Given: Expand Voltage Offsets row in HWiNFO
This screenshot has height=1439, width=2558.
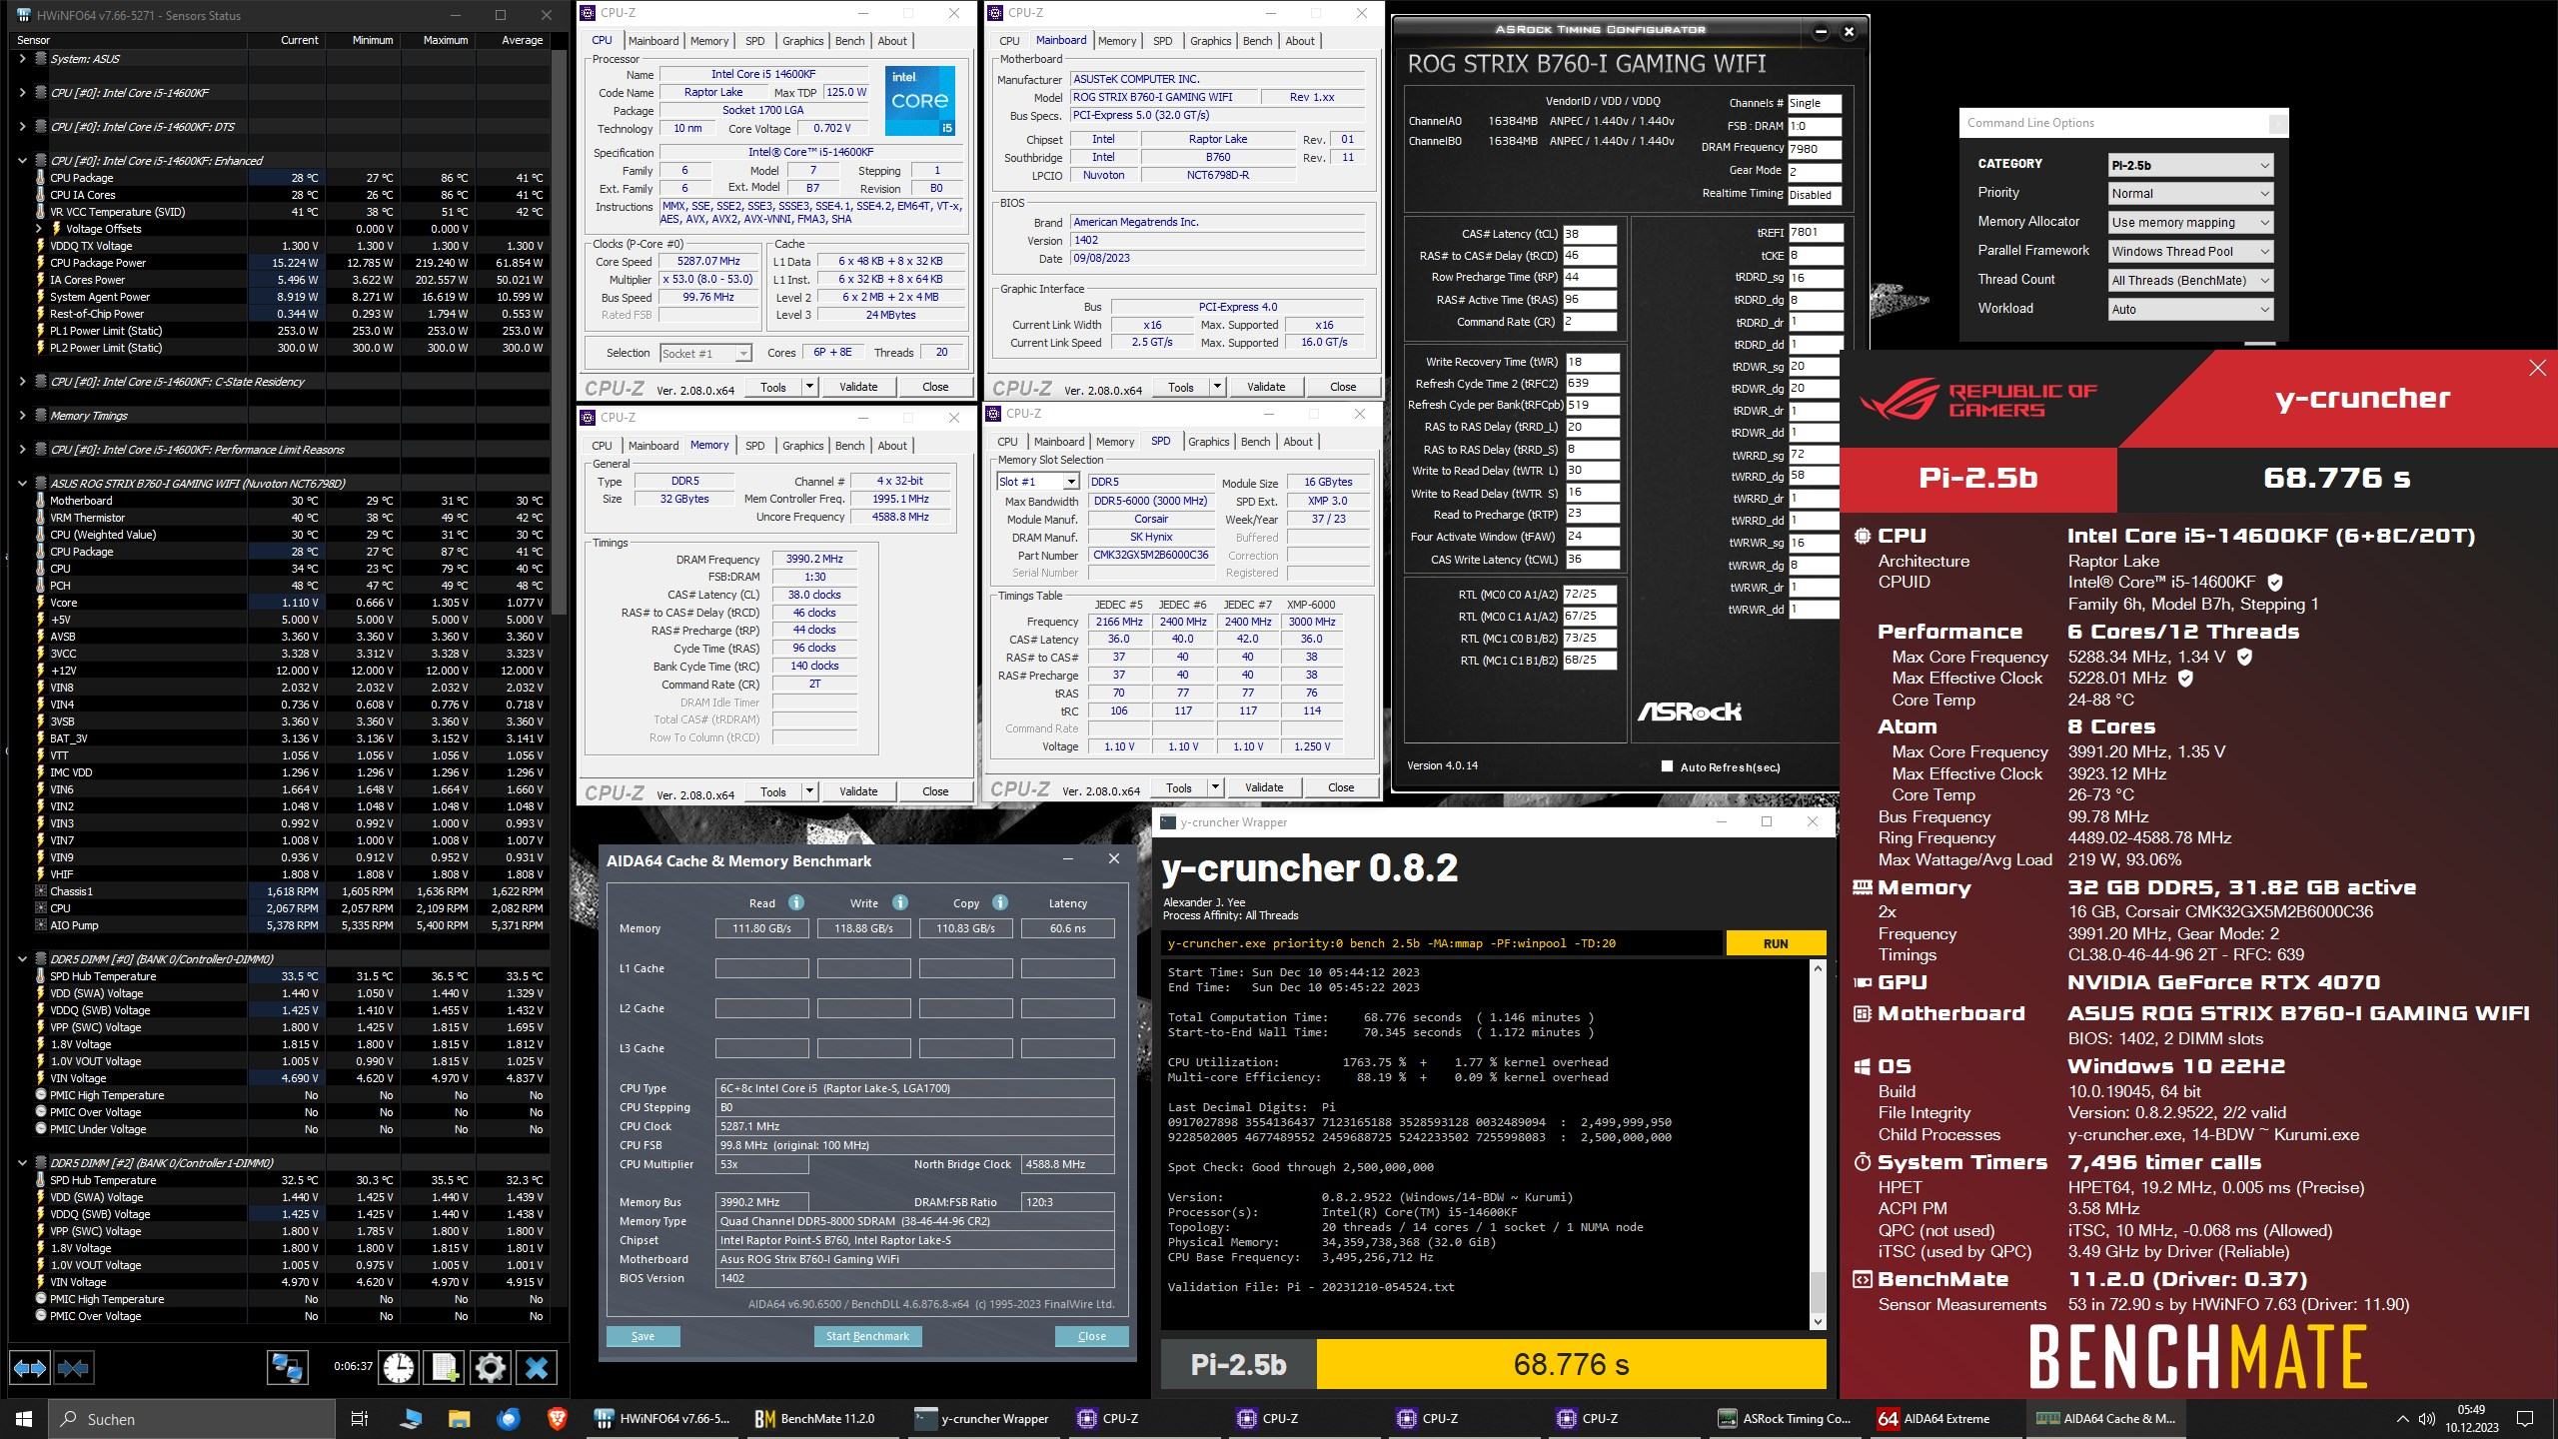Looking at the screenshot, I should point(39,229).
